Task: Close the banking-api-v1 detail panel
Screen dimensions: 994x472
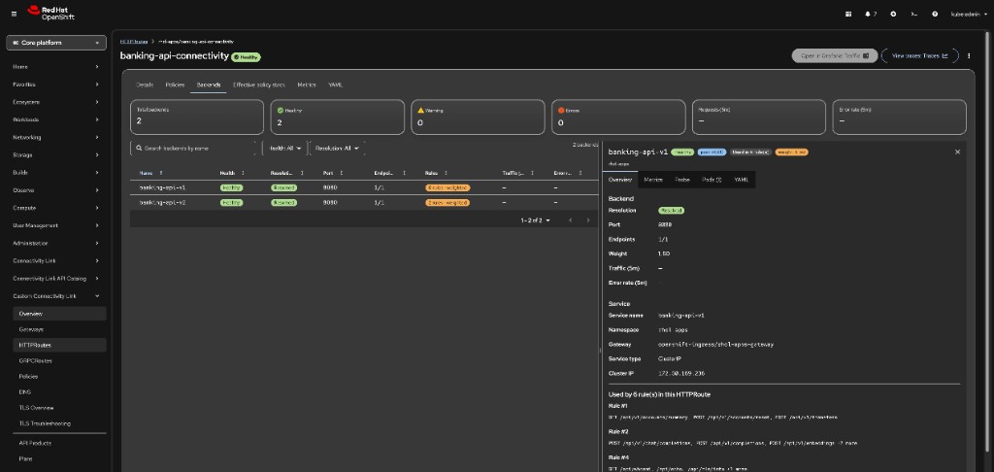Action: click(x=957, y=152)
